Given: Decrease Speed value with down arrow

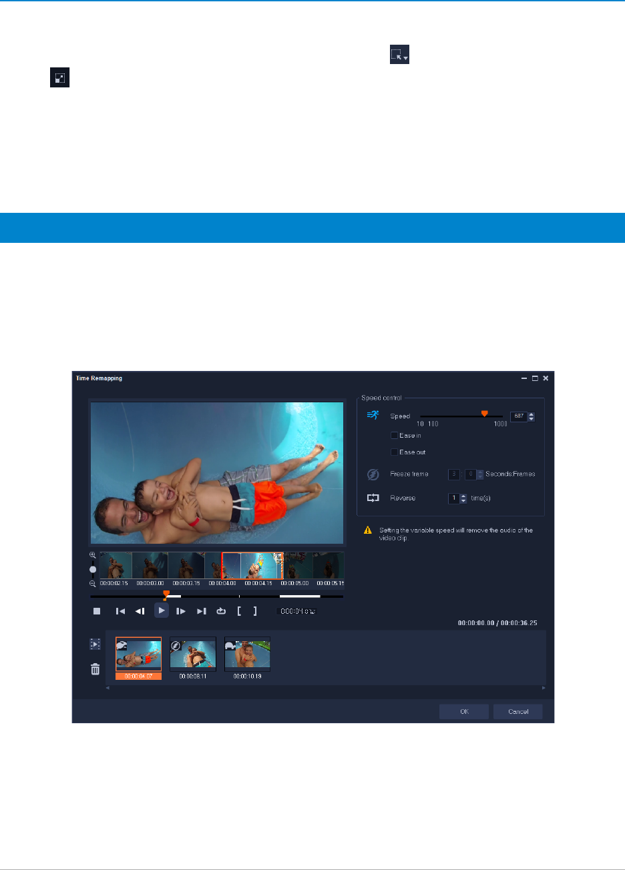Looking at the screenshot, I should [x=532, y=419].
